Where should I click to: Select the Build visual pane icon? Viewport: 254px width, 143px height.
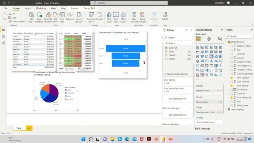point(198,39)
